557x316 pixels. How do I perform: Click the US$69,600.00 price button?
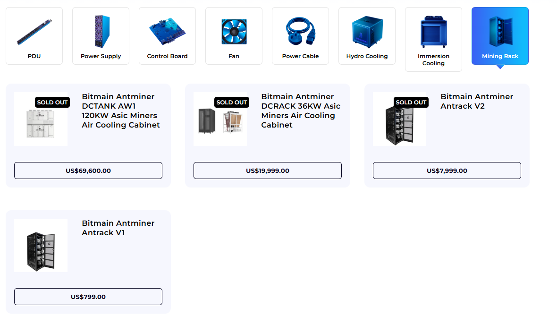coord(88,171)
